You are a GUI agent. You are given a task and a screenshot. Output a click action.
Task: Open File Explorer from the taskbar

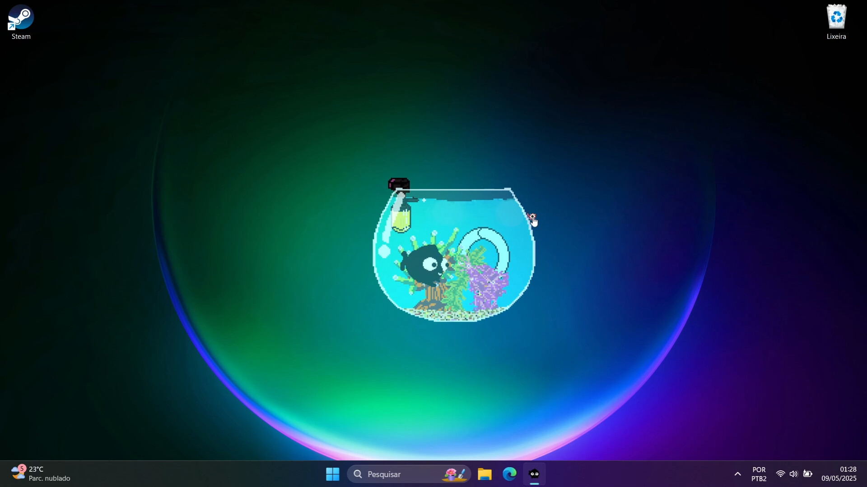[485, 474]
